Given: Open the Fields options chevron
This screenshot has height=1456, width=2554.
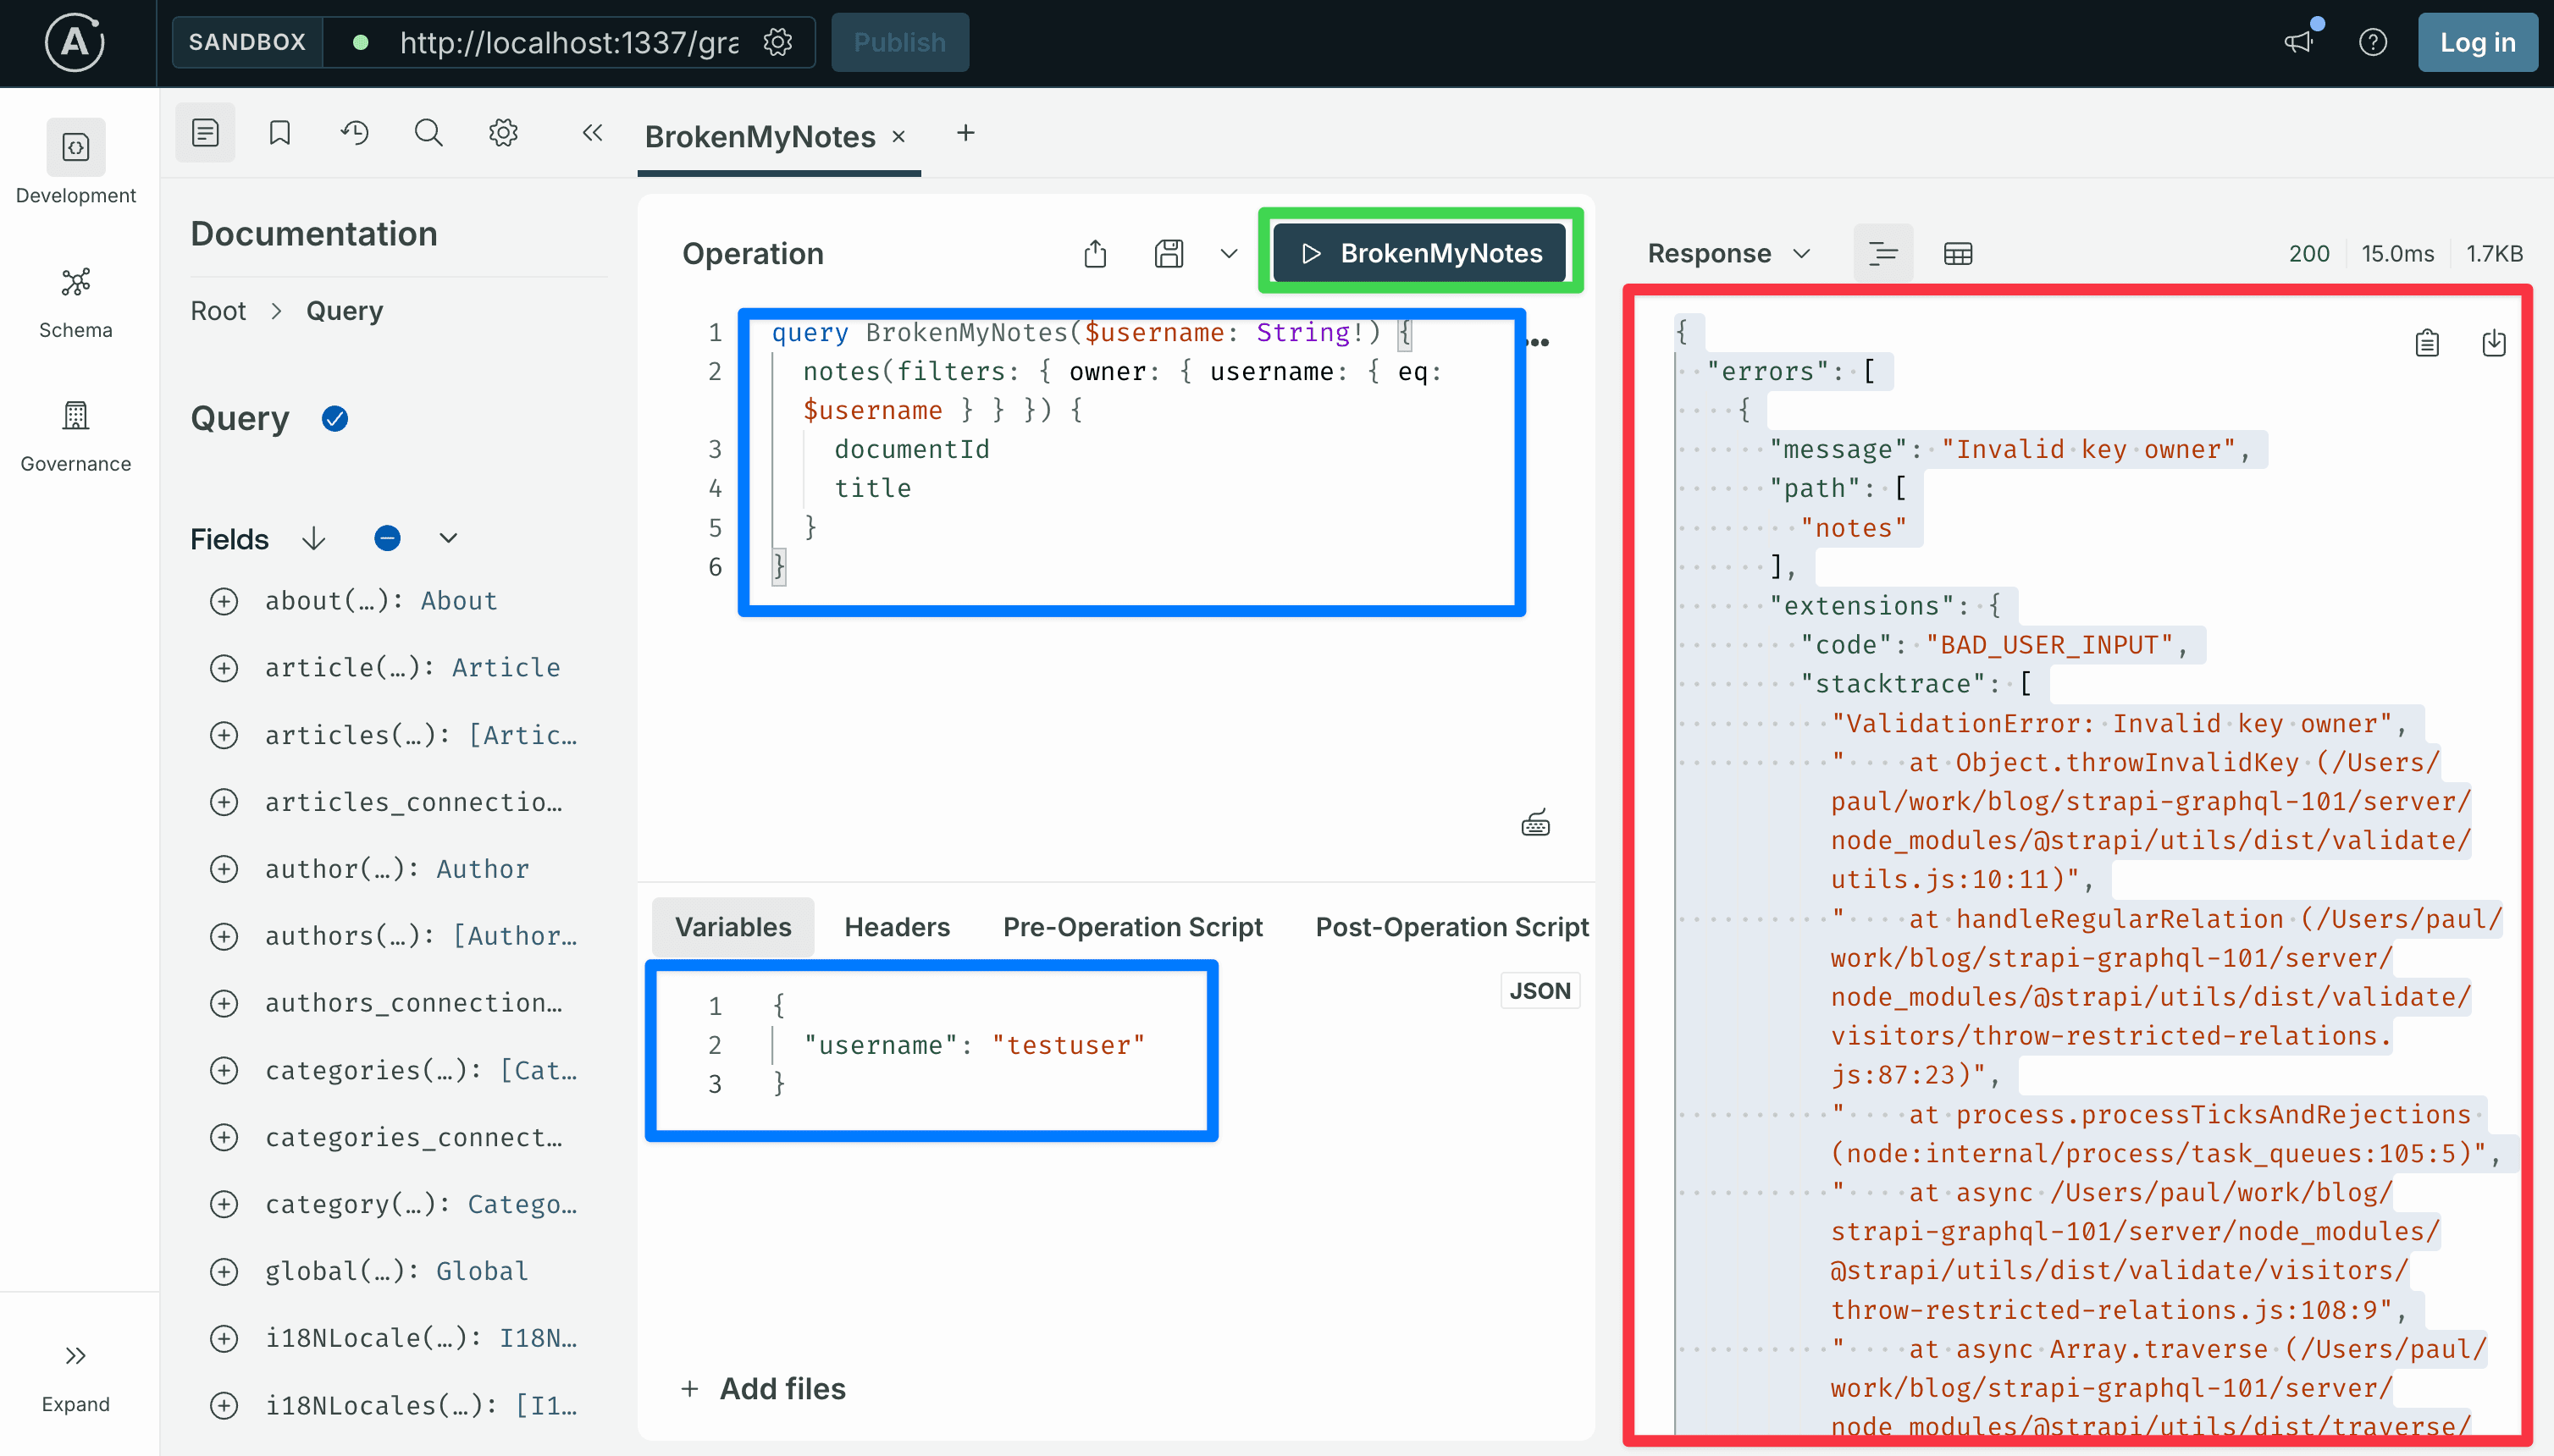Looking at the screenshot, I should click(448, 539).
